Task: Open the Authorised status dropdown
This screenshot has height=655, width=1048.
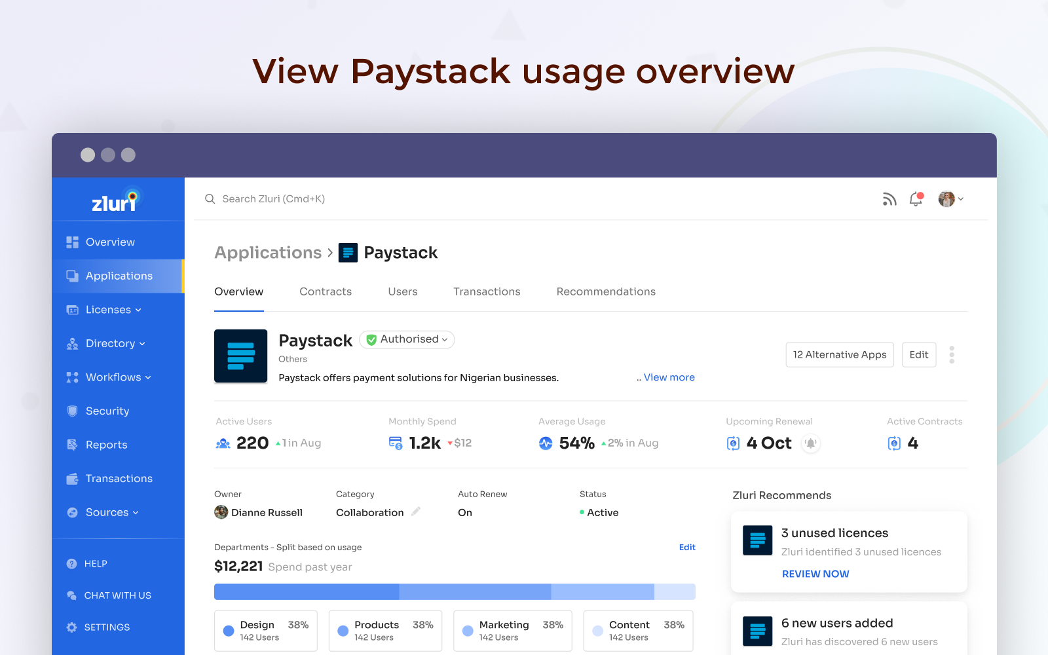Action: point(407,339)
